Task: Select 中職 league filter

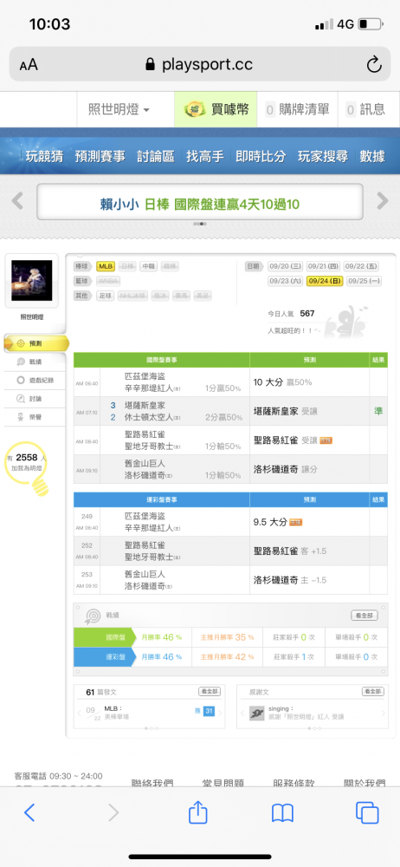Action: 148,266
